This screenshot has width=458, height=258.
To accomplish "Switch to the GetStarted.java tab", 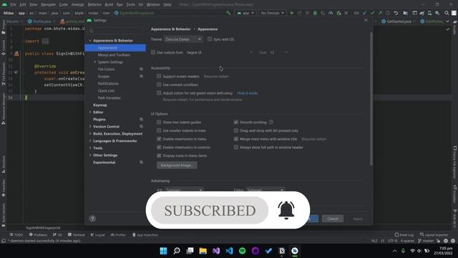I will (x=398, y=21).
